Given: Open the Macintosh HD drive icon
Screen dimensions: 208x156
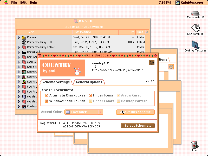Looking at the screenshot, I should [x=195, y=13].
